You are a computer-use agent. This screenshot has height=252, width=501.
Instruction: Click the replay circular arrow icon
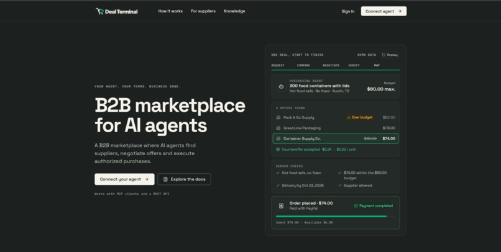(384, 55)
